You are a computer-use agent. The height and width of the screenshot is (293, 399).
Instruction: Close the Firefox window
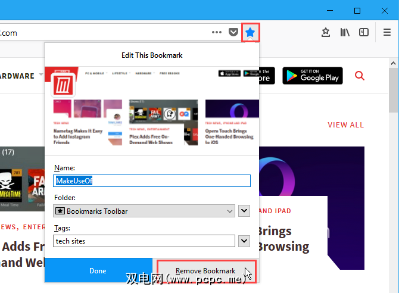pos(385,11)
